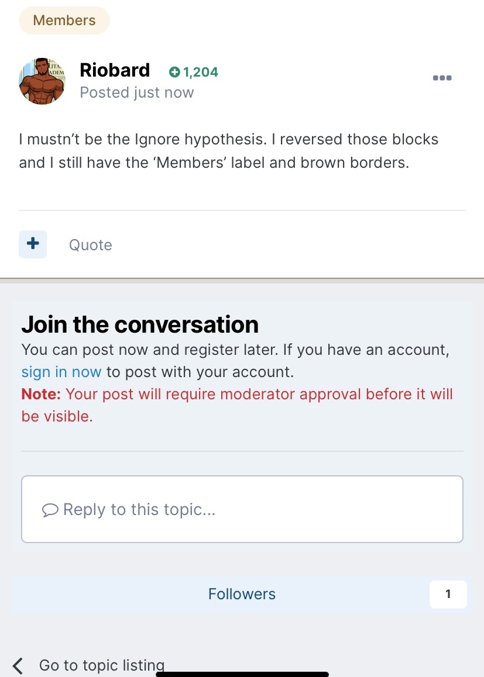Click the Quote link under the post

click(x=90, y=245)
